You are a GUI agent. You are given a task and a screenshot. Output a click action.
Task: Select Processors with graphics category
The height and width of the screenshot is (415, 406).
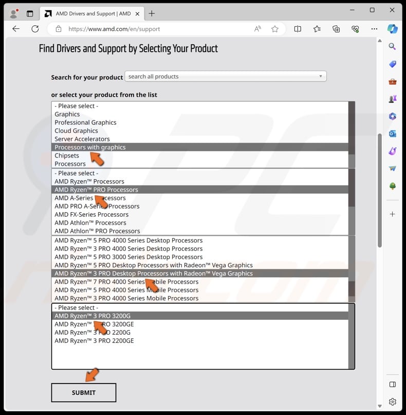pyautogui.click(x=200, y=147)
